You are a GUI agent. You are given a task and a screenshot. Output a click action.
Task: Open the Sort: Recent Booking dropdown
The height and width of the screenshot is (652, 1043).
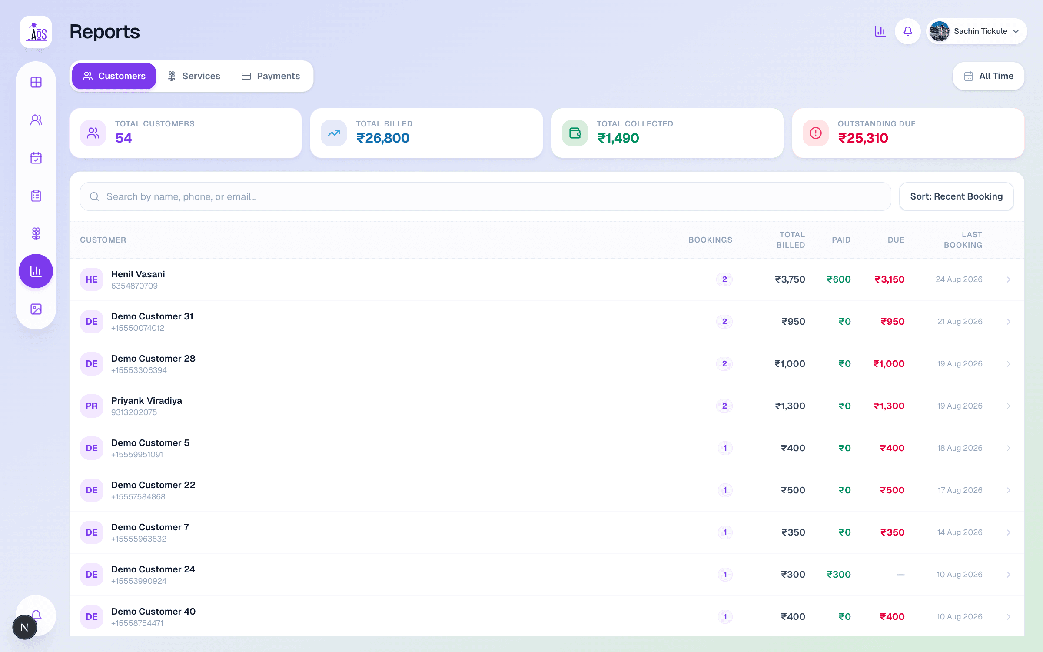click(x=957, y=196)
